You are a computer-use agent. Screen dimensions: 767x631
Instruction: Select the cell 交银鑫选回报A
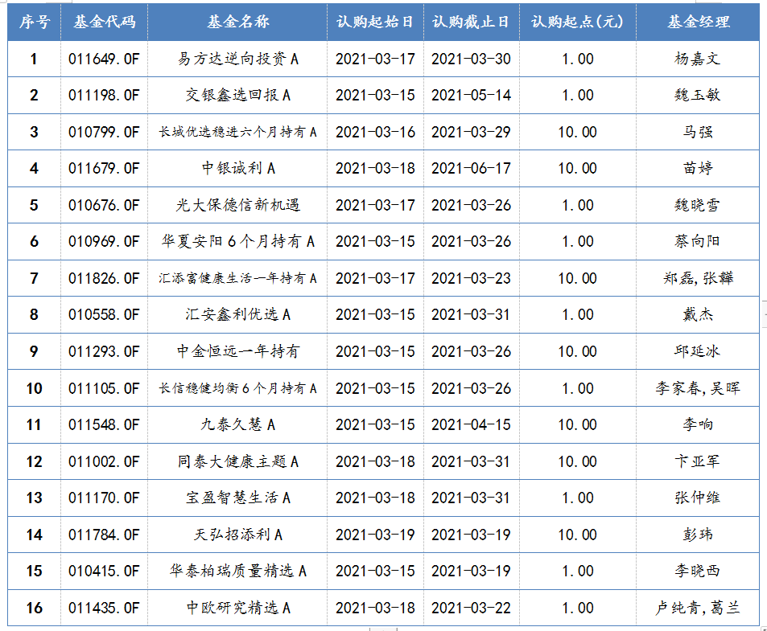(x=237, y=95)
